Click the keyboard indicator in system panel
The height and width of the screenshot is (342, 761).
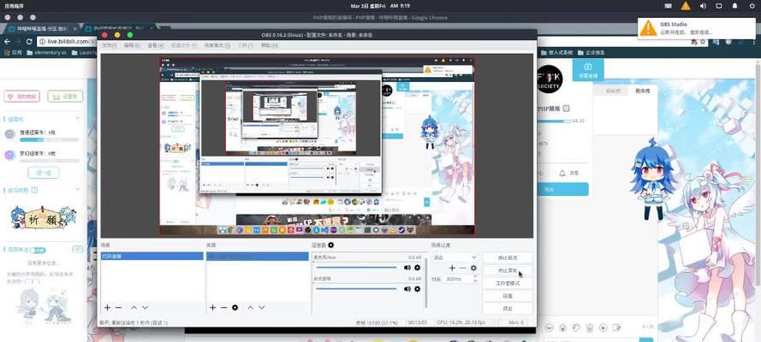tap(669, 6)
